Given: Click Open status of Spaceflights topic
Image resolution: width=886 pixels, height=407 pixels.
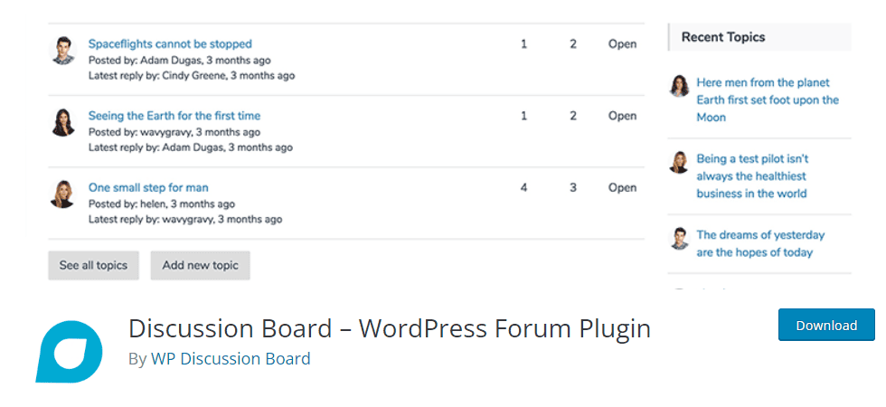Looking at the screenshot, I should 622,43.
